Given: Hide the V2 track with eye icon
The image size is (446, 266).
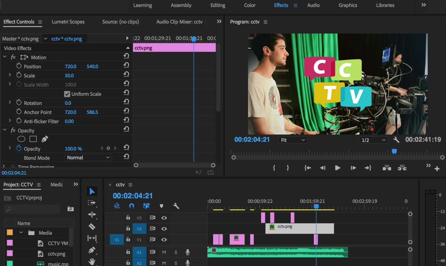Looking at the screenshot, I should point(164,229).
